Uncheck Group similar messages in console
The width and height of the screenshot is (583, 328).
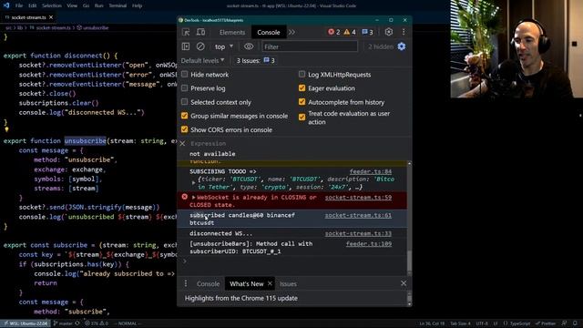coord(184,116)
